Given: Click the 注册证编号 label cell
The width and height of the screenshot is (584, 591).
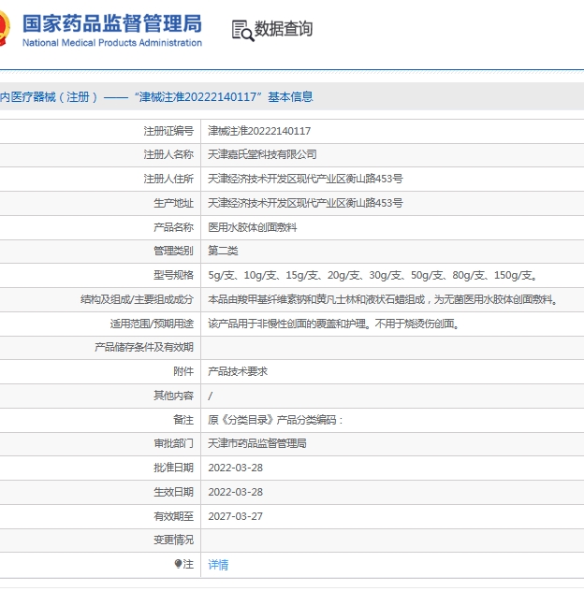Looking at the screenshot, I should pyautogui.click(x=168, y=131).
